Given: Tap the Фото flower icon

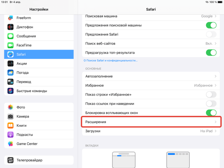Looking at the screenshot, I should [10, 107].
